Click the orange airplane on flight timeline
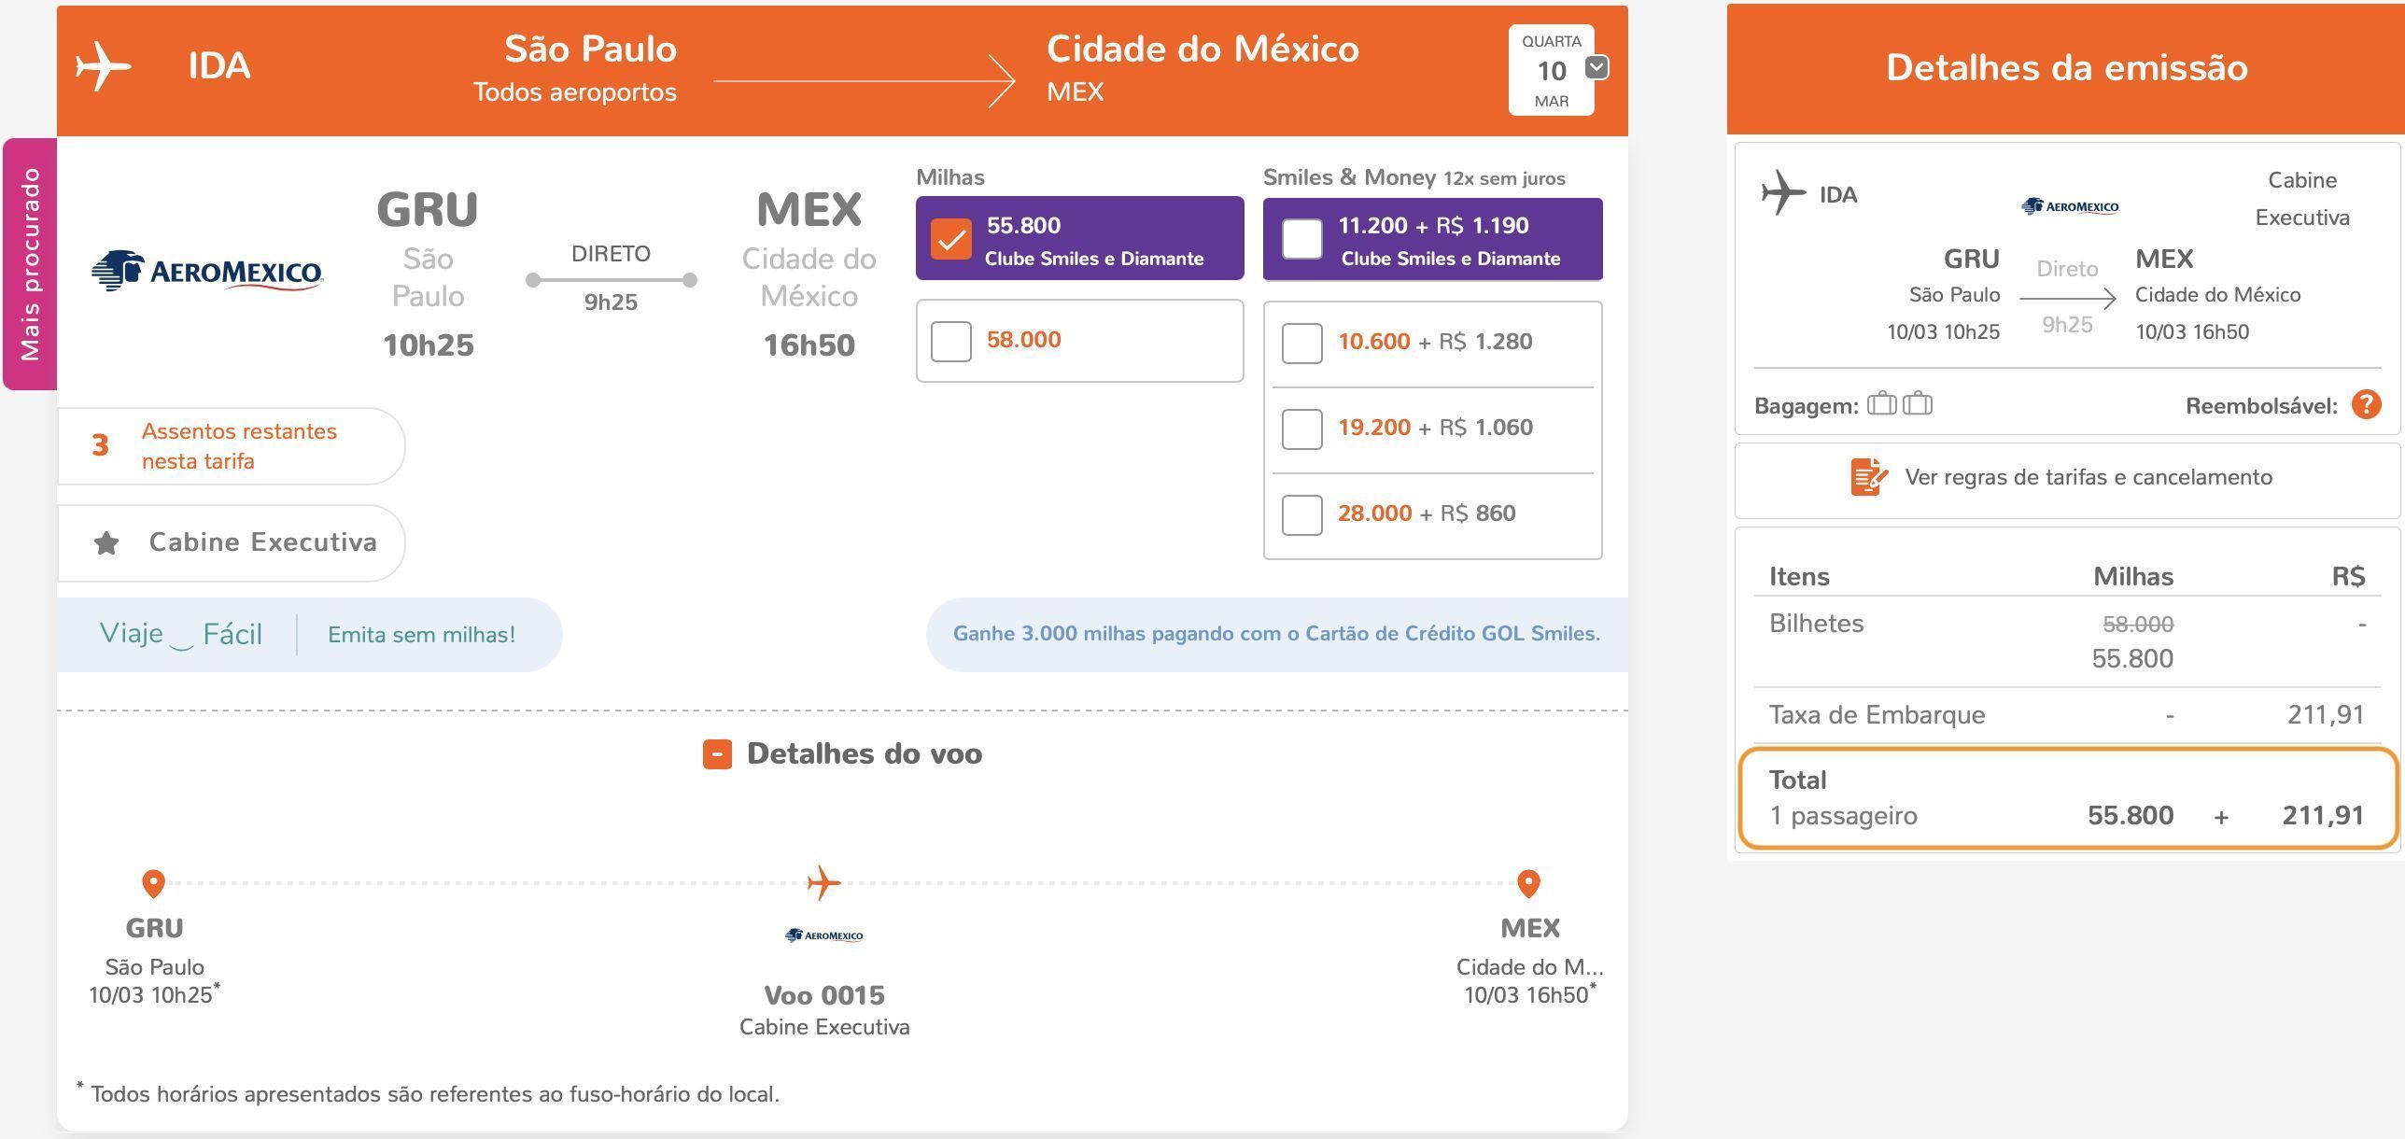2405x1139 pixels. pos(823,882)
